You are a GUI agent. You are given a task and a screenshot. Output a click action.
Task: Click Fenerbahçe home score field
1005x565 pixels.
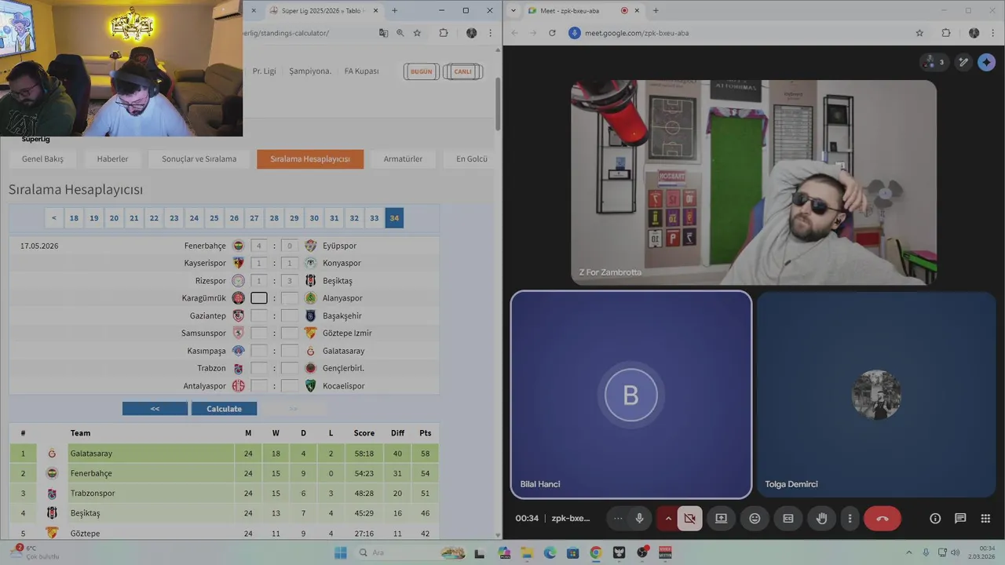coord(259,246)
